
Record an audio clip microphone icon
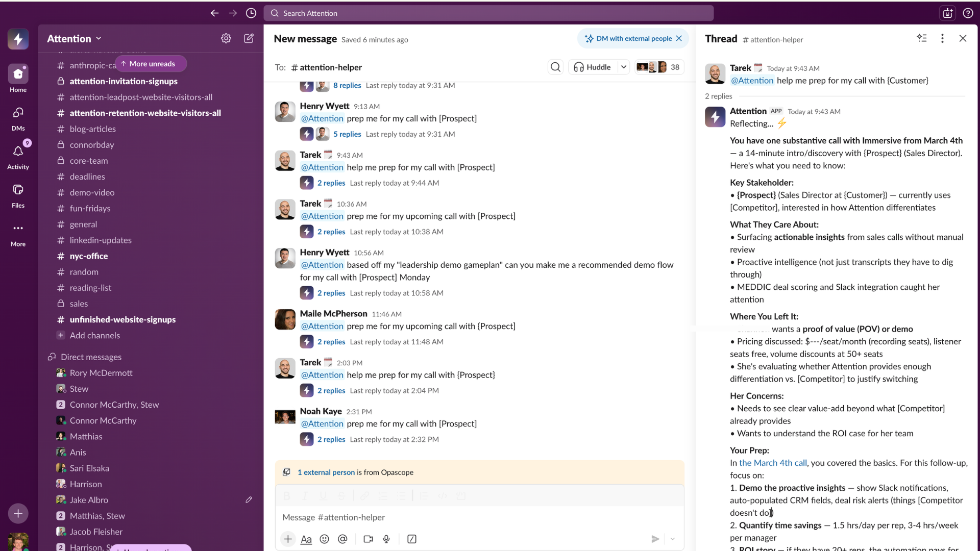386,539
